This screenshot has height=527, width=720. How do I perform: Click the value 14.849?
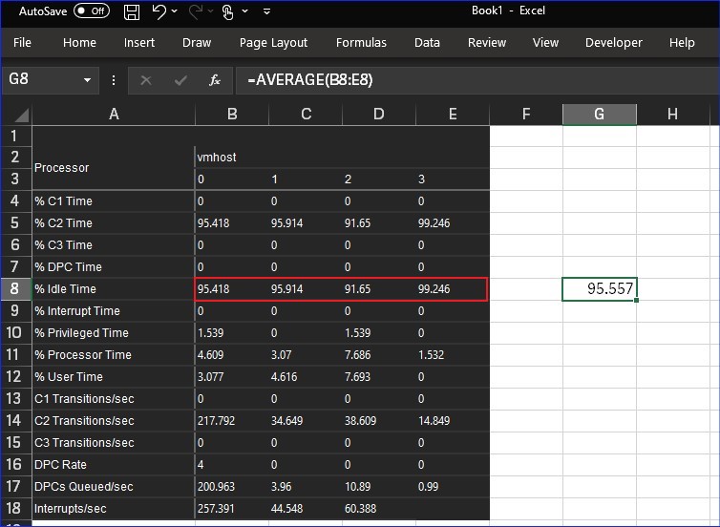point(434,420)
